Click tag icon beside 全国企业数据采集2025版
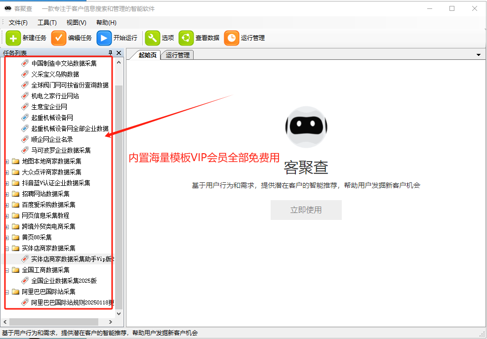 (25, 281)
